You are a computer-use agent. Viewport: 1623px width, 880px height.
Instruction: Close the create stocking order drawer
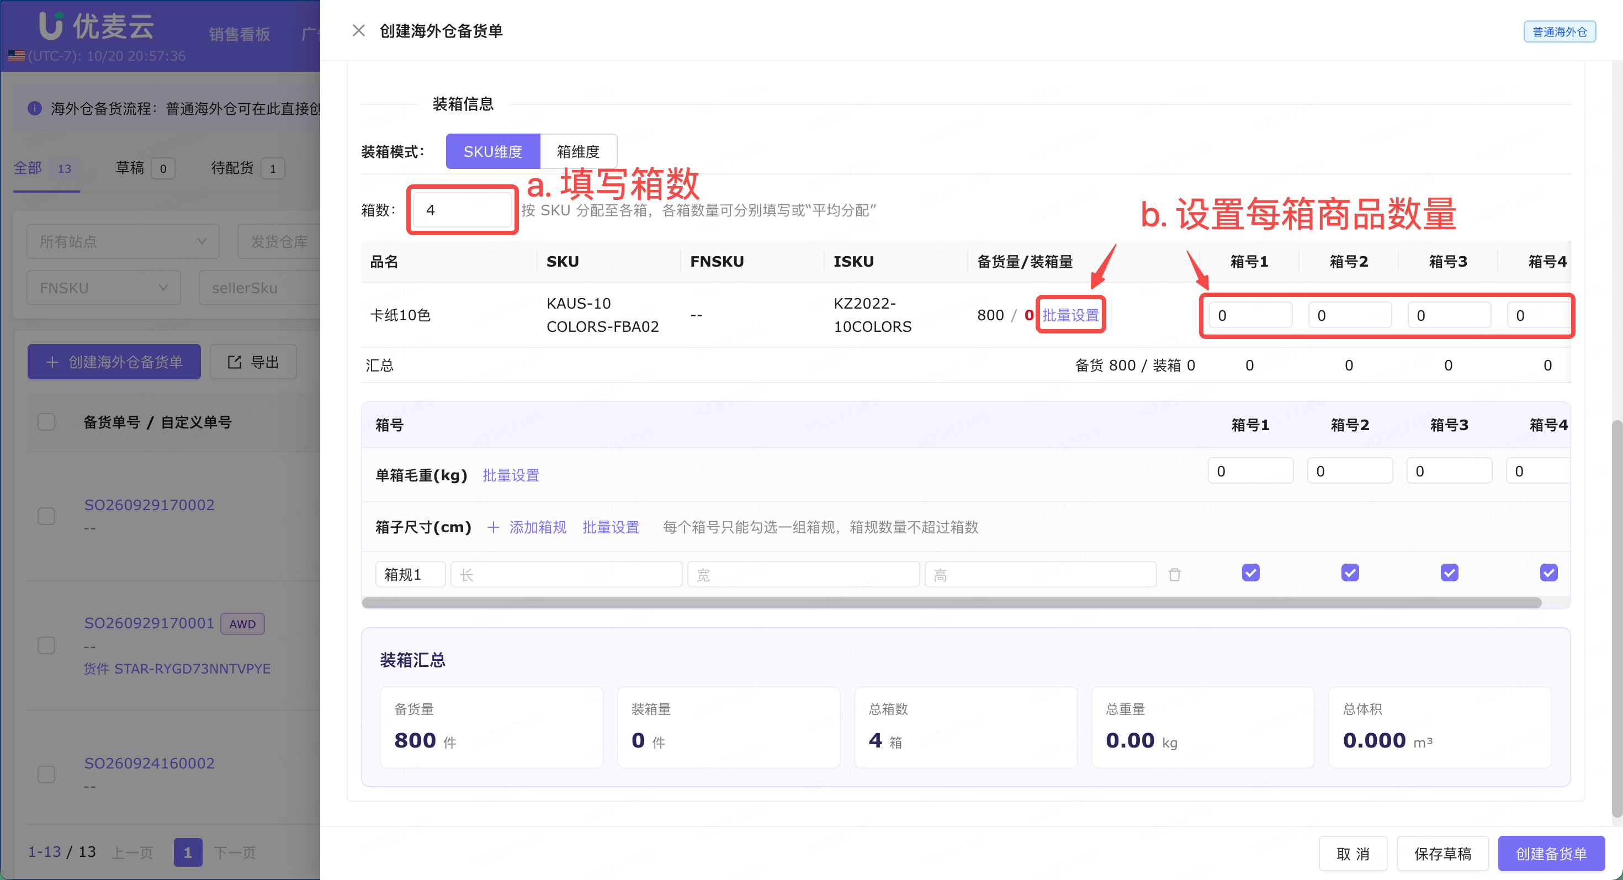358,30
